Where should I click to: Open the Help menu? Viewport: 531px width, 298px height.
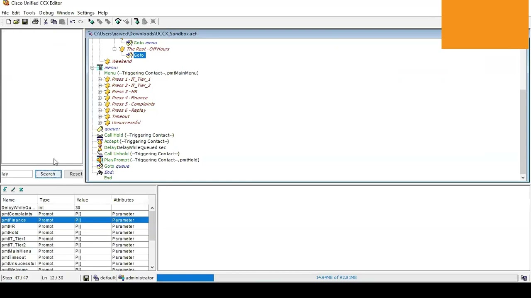coord(102,13)
